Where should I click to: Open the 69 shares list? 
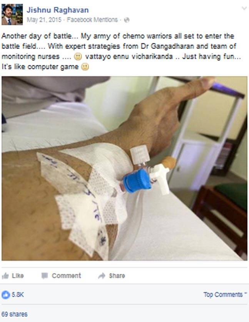[14, 314]
